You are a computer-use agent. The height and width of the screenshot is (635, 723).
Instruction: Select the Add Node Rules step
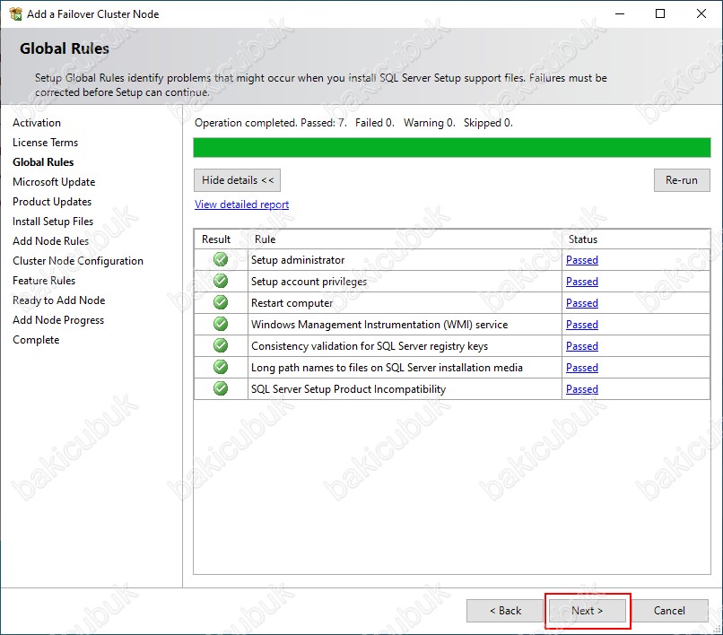[51, 241]
